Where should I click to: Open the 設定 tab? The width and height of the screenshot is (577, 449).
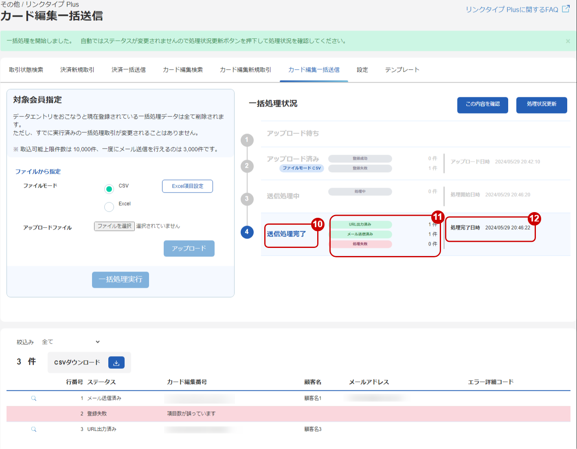[x=362, y=70]
